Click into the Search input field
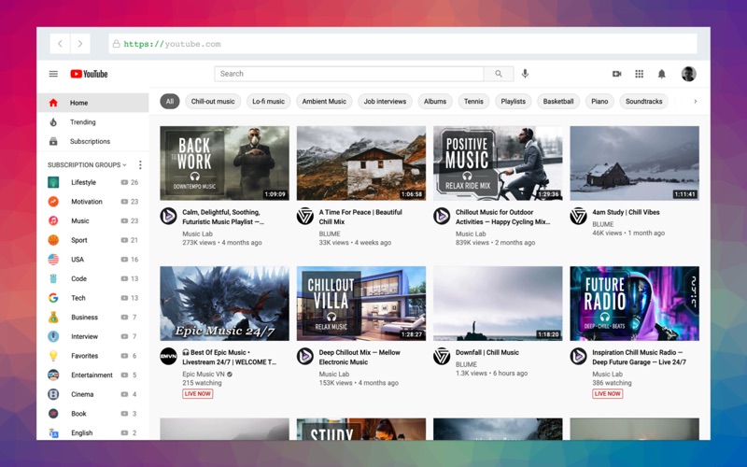747x467 pixels. [349, 74]
